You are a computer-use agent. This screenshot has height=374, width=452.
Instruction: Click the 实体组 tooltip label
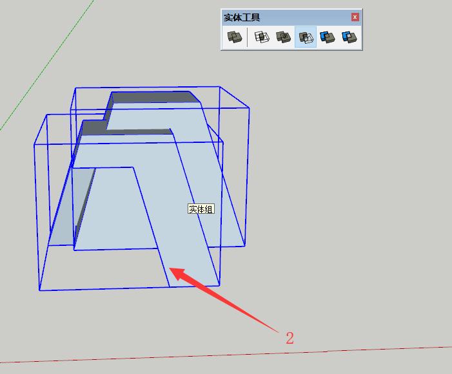tap(201, 209)
